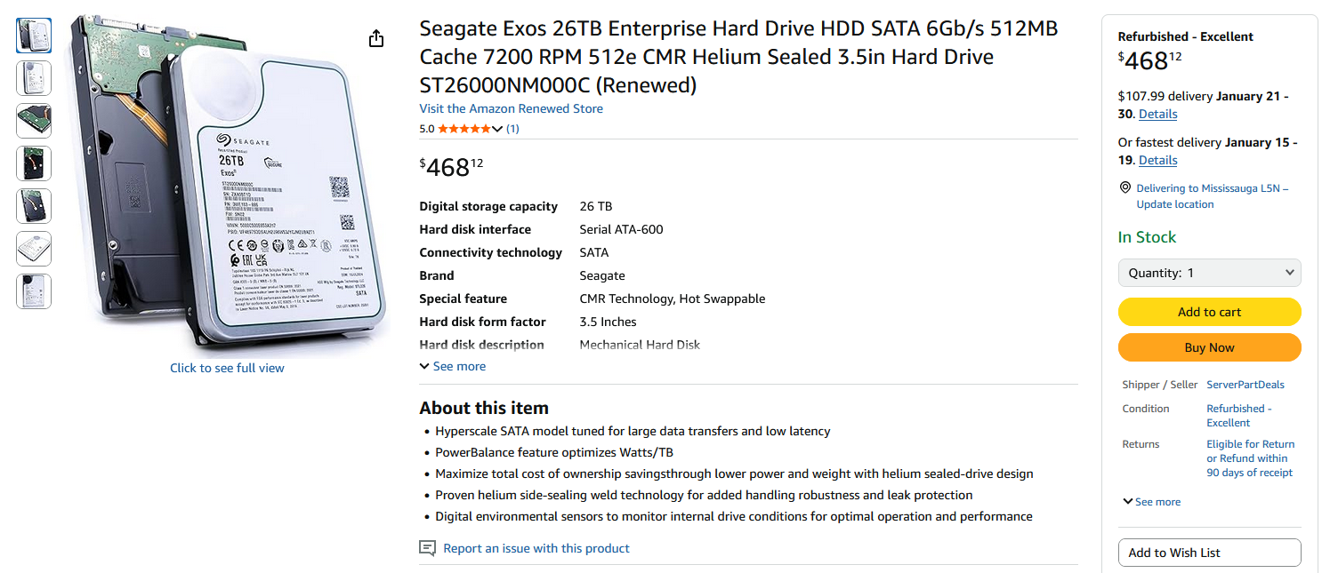Click the orange star rating icons

[464, 129]
